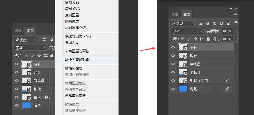Click lock position move icon in right panel
The image size is (254, 115).
[x=195, y=39]
